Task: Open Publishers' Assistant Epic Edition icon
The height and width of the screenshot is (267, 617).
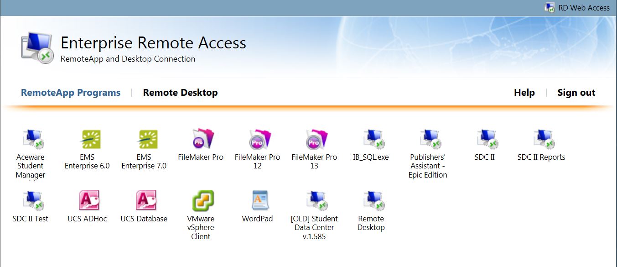Action: pyautogui.click(x=430, y=139)
